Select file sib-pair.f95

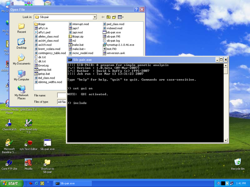[111, 36]
